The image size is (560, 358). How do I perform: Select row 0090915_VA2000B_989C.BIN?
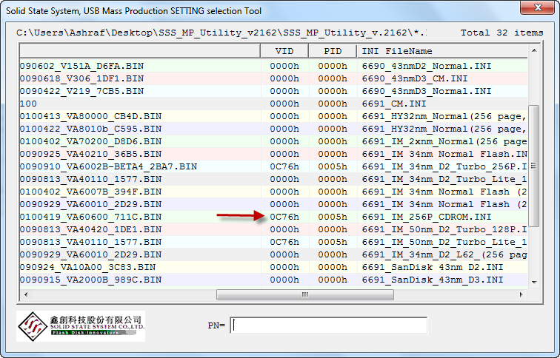click(273, 280)
